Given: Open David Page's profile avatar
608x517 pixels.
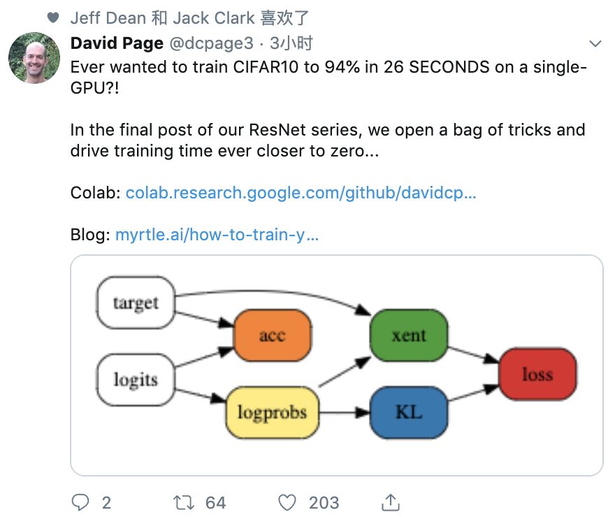Looking at the screenshot, I should click(x=34, y=57).
